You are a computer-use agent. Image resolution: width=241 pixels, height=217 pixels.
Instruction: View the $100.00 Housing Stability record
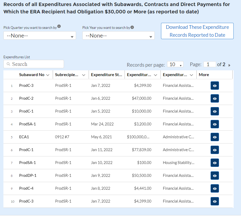tap(215, 163)
